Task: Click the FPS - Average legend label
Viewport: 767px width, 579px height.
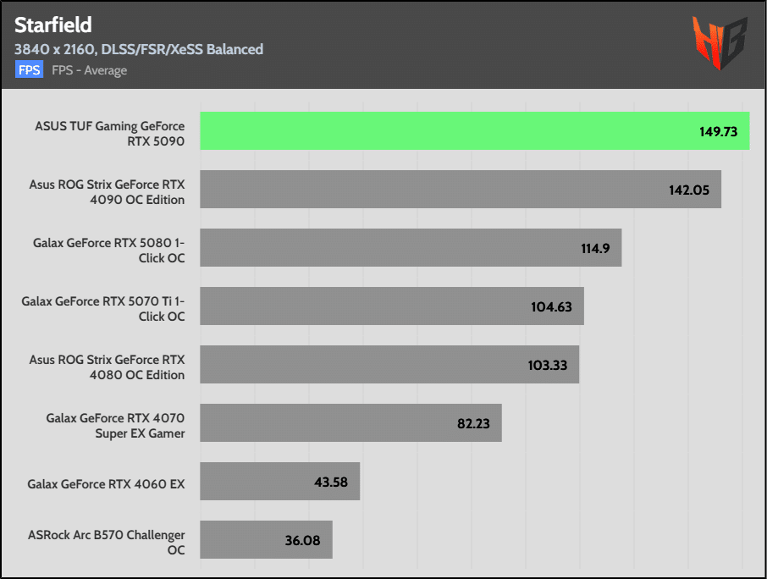Action: coord(89,70)
